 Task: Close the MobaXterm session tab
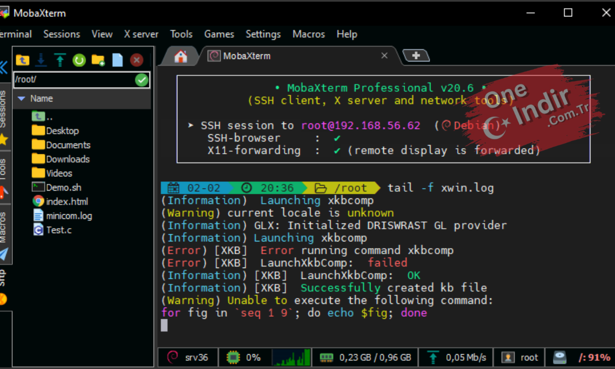click(385, 56)
